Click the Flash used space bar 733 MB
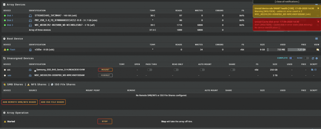The height and width of the screenshot is (129, 321). 276,50
